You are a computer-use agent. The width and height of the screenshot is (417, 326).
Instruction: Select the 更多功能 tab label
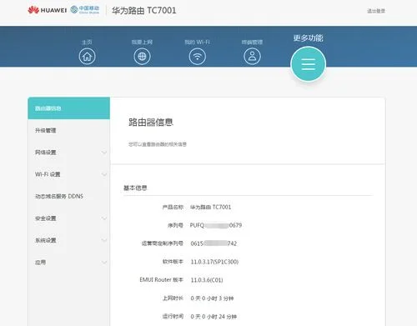[x=308, y=38]
